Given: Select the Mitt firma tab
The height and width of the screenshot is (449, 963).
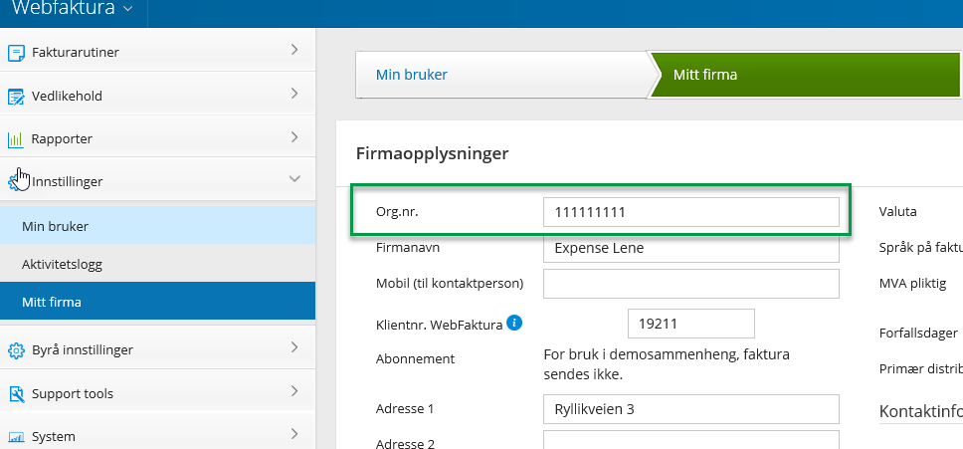Looking at the screenshot, I should pyautogui.click(x=705, y=75).
